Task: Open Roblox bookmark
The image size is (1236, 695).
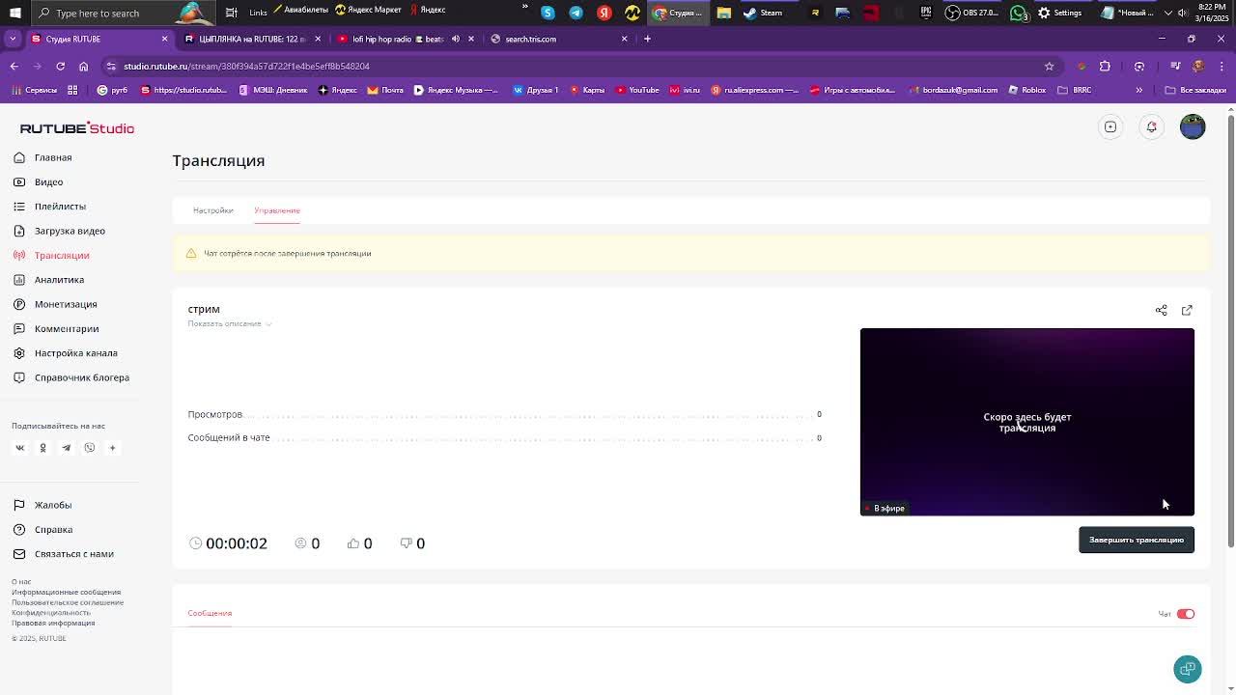Action: click(x=1027, y=90)
